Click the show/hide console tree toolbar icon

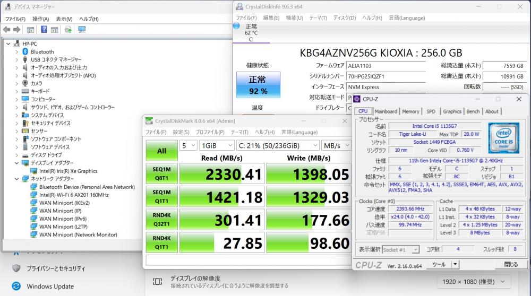(x=30, y=30)
